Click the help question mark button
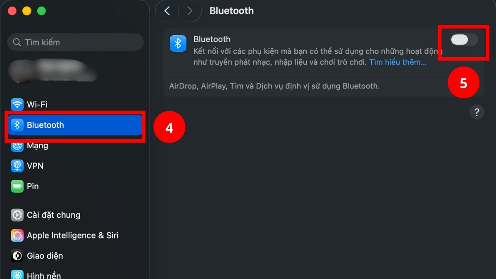496x279 pixels. click(x=477, y=112)
